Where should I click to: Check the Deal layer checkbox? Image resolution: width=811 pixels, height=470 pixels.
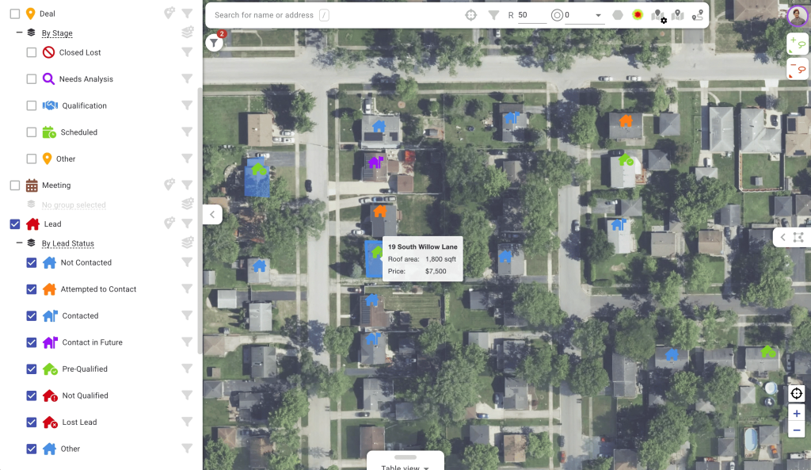click(14, 13)
